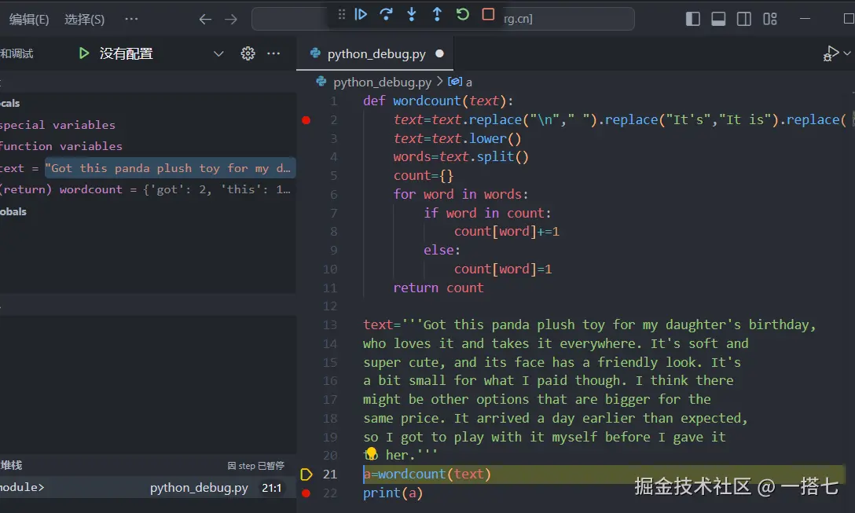The image size is (855, 513).
Task: Open the launch configuration dropdown
Action: pos(218,53)
